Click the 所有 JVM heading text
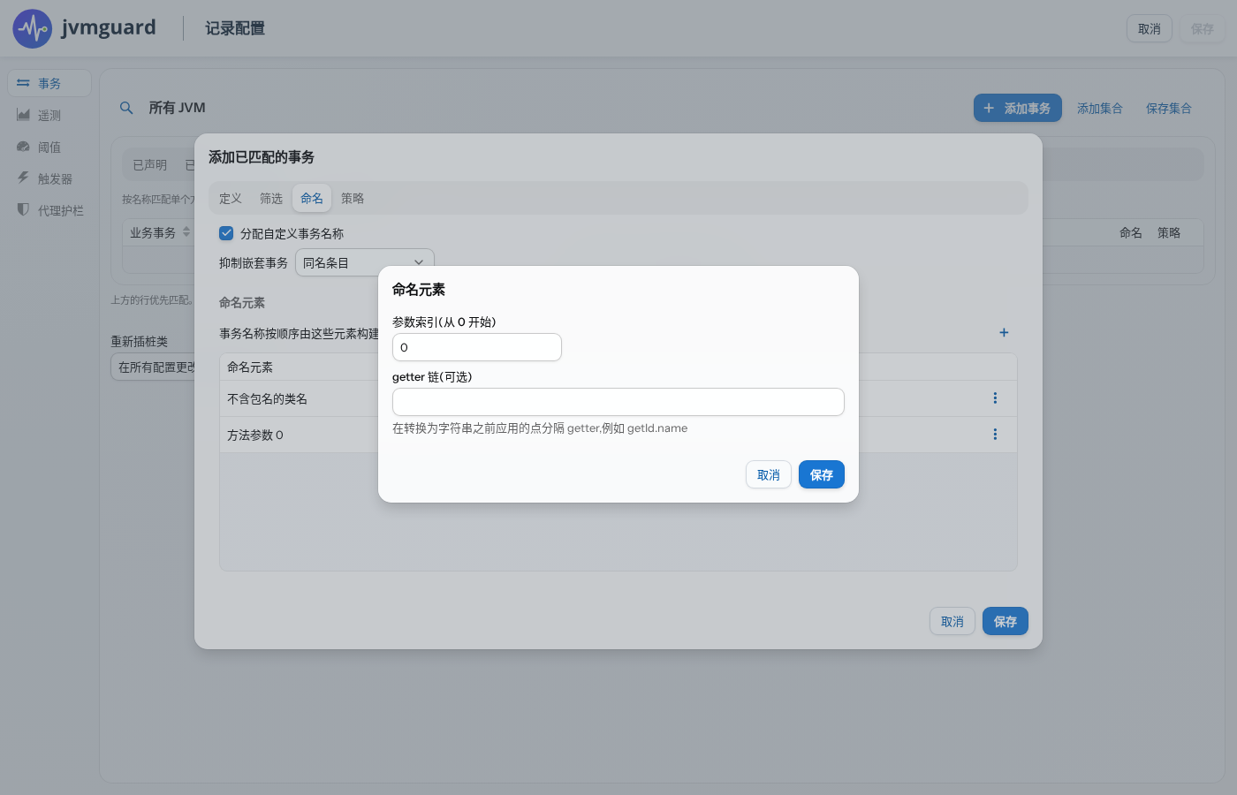1237x795 pixels. point(177,108)
